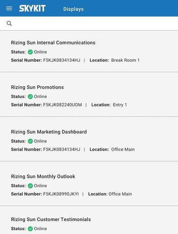Click Internal Communications green online status icon

(30, 52)
